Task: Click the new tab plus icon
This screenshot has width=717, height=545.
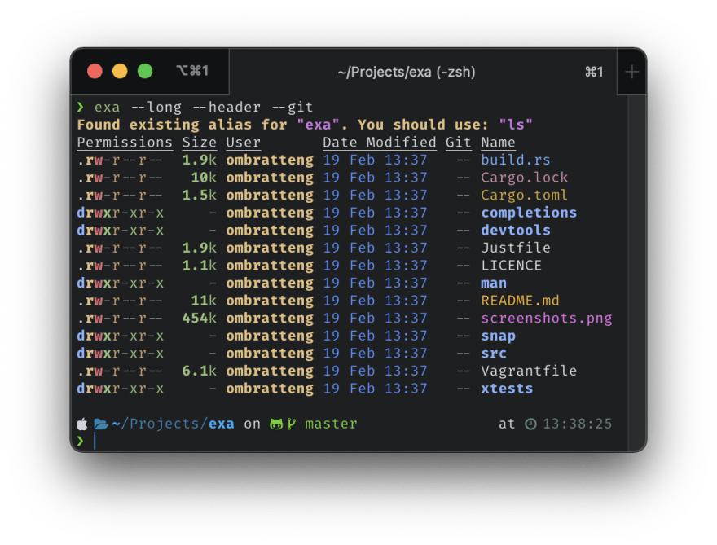Action: pyautogui.click(x=631, y=72)
